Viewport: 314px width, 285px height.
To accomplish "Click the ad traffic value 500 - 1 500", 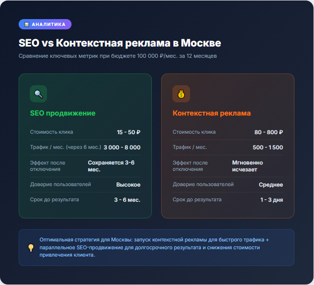I will tap(267, 147).
